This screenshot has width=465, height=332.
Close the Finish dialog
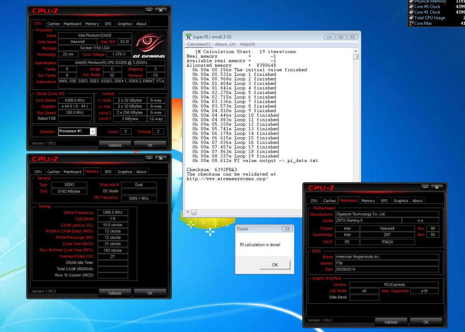287,229
